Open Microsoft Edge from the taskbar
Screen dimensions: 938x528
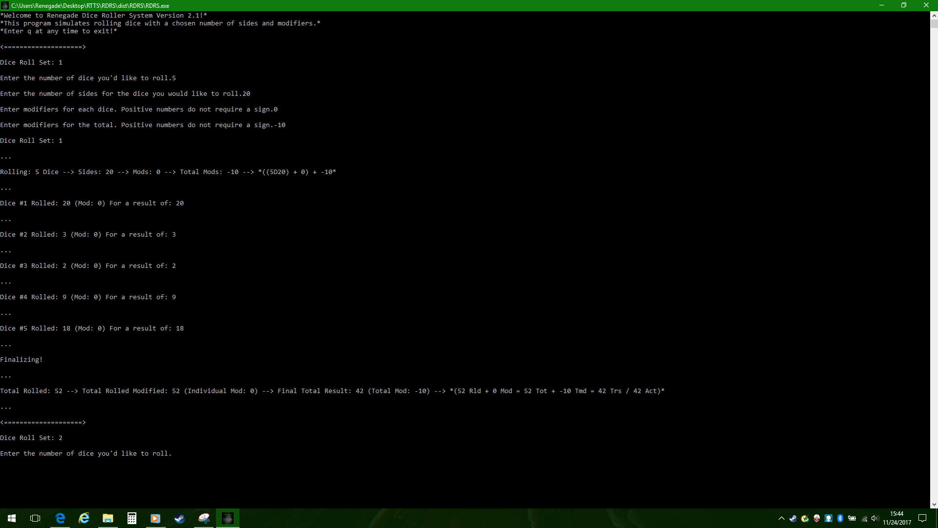tap(60, 518)
